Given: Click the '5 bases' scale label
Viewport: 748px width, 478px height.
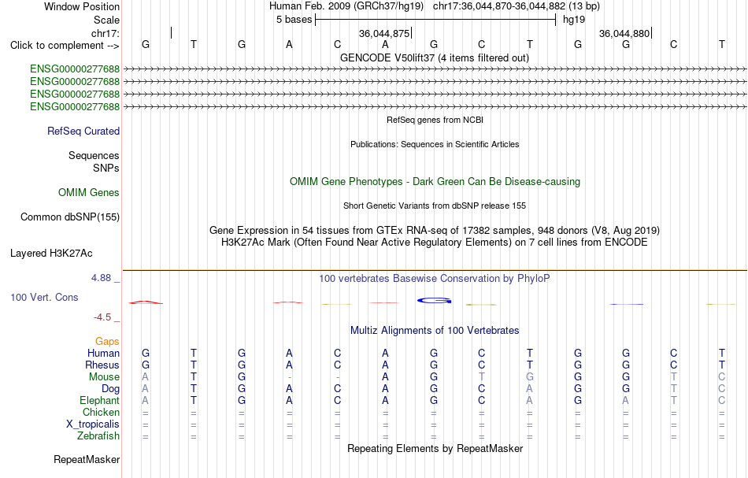Looking at the screenshot, I should coord(294,20).
